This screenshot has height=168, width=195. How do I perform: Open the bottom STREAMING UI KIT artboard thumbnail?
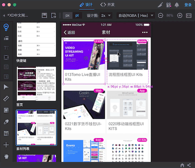(x=36, y=158)
